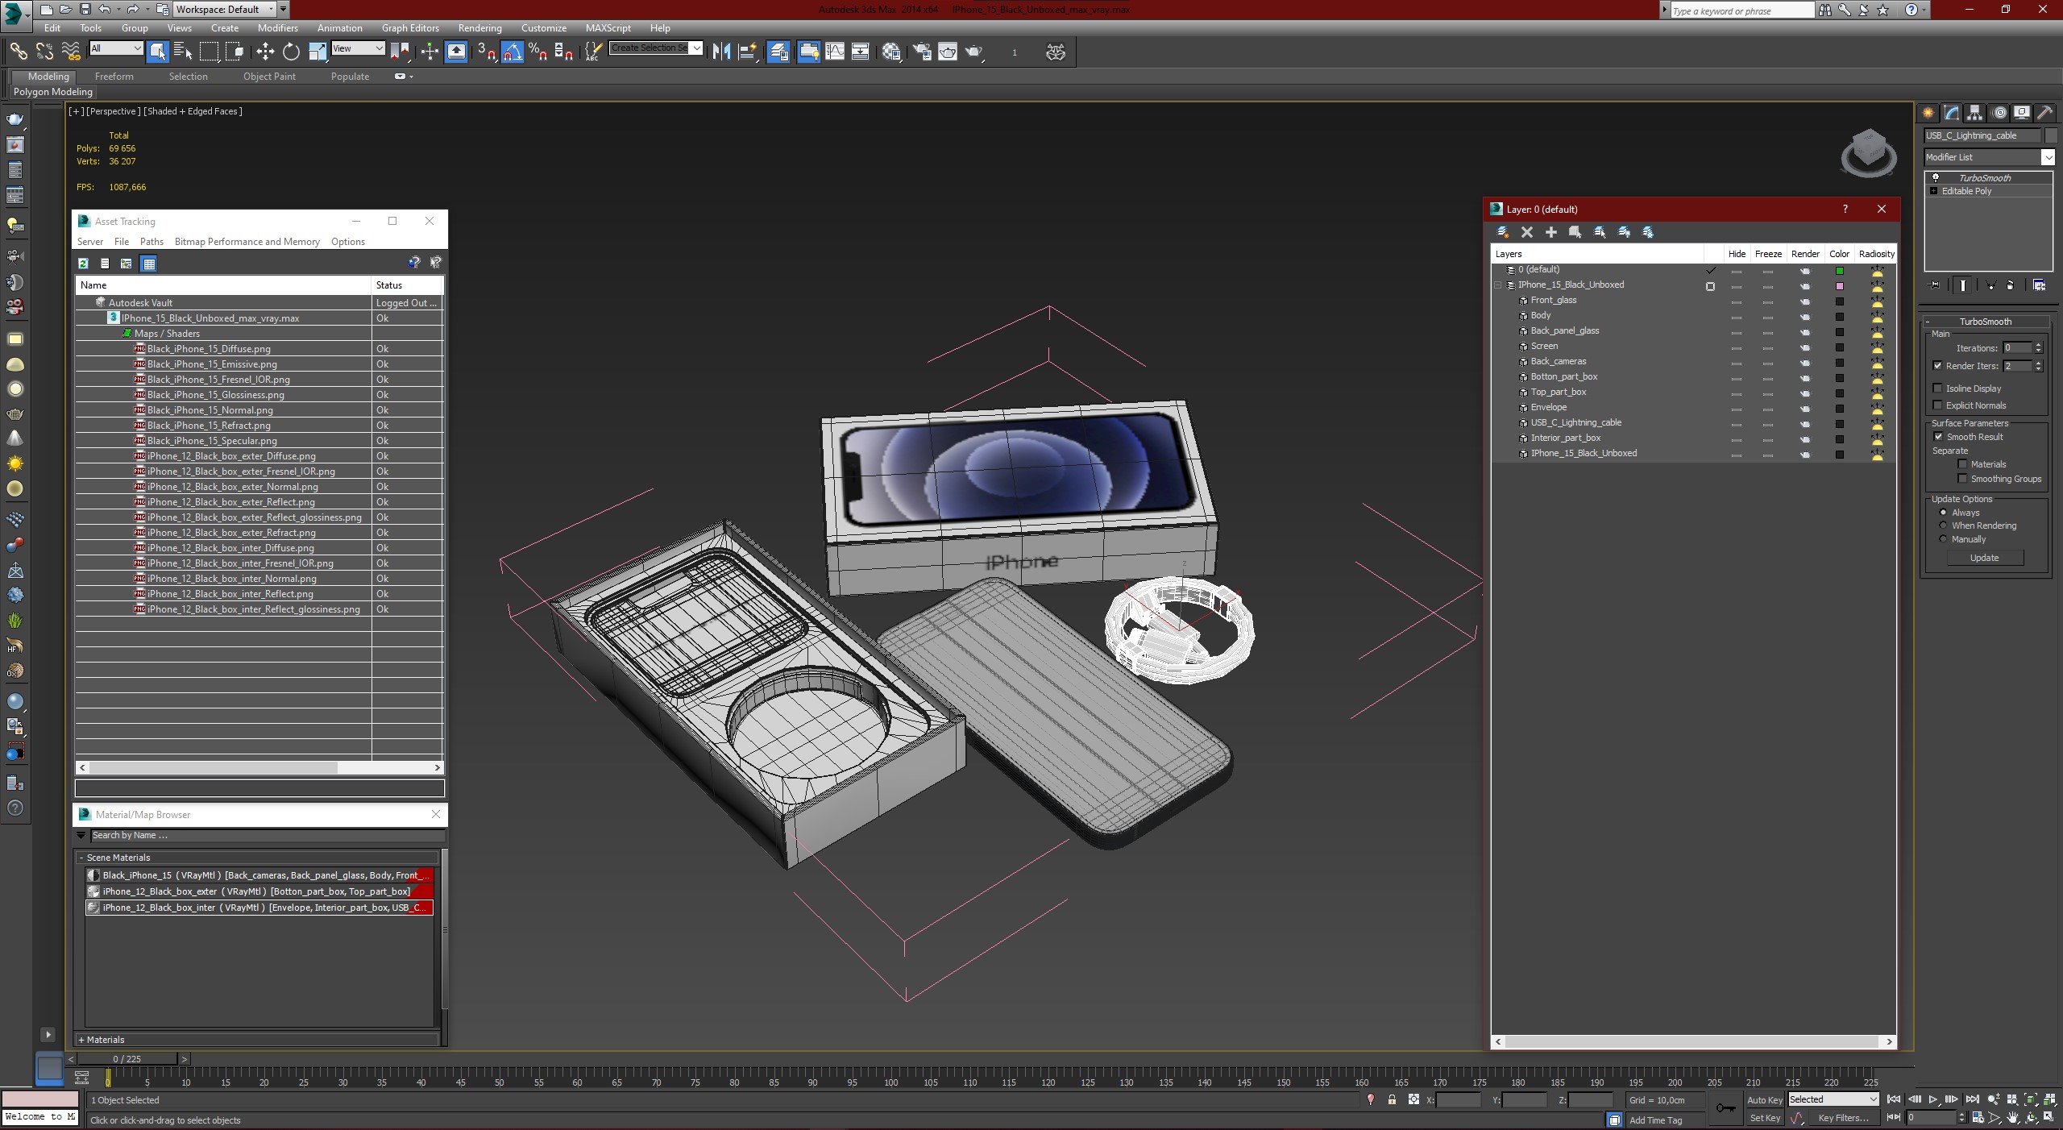Select the When Rendering radio option
The width and height of the screenshot is (2063, 1130).
(x=1943, y=526)
